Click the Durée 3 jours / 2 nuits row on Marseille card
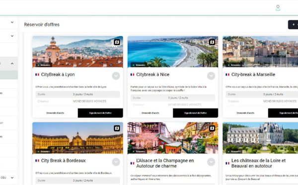The height and width of the screenshot is (185, 298). coord(262,94)
